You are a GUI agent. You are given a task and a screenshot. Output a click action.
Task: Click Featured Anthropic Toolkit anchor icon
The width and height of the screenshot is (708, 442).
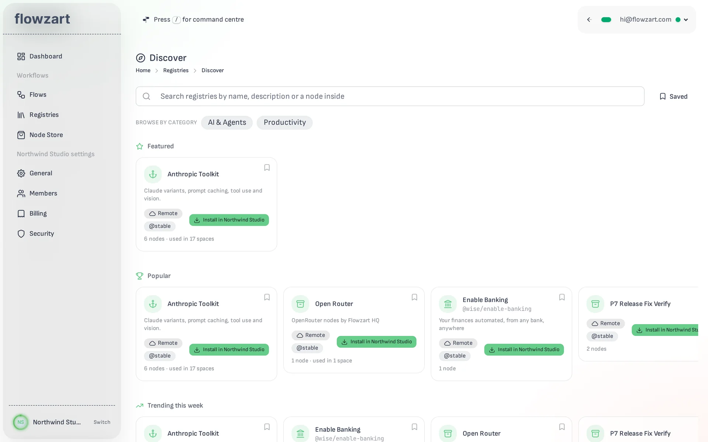pyautogui.click(x=153, y=174)
